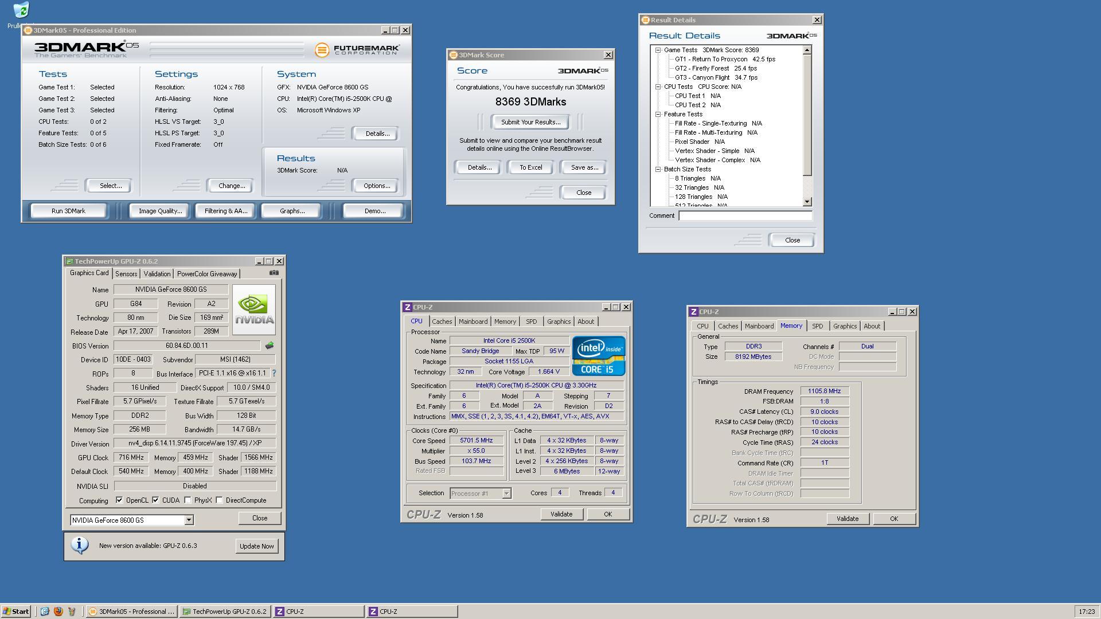
Task: Click the Image Quality button
Action: tap(160, 211)
